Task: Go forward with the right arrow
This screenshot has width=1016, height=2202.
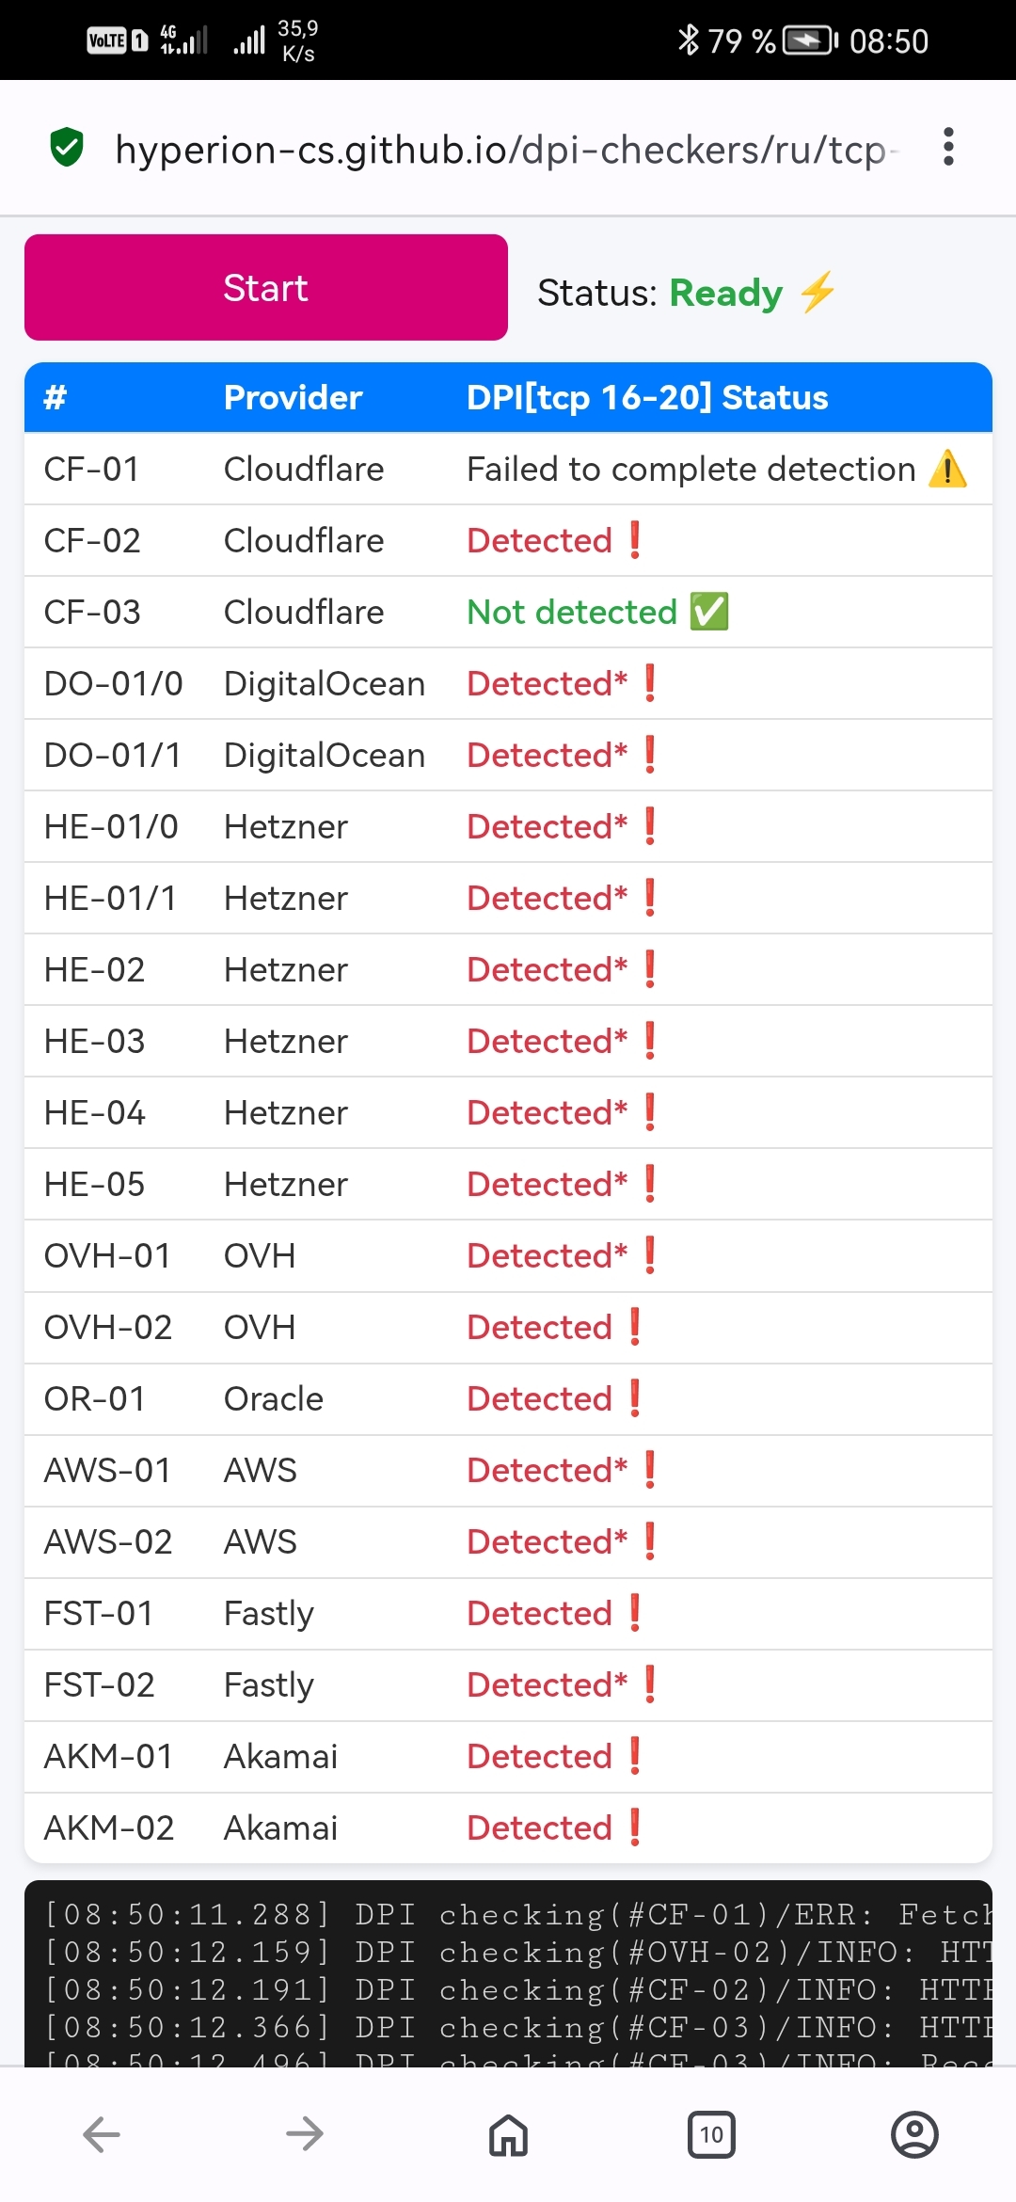Action: 305,2134
